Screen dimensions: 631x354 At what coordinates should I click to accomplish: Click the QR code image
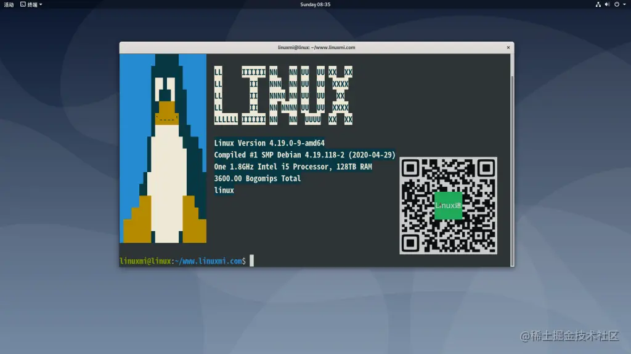449,205
